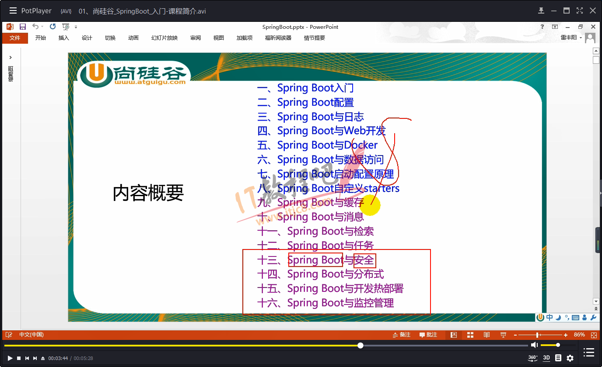
Task: Switch to Slide Sorter view icon
Action: point(470,335)
